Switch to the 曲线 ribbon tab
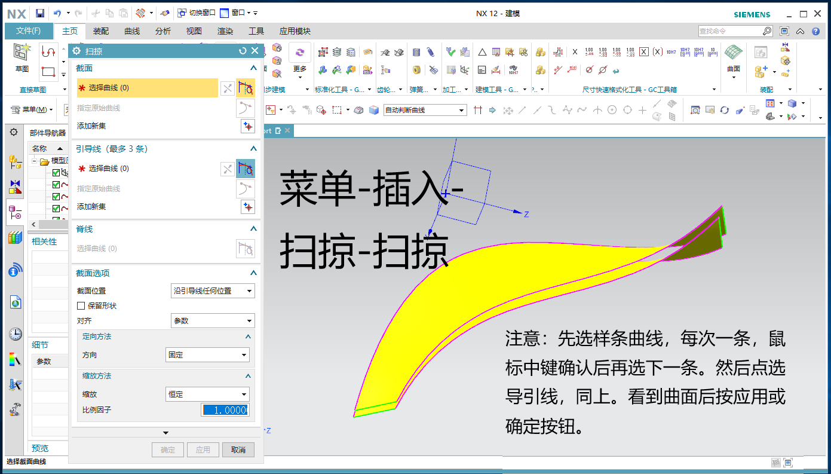Screen dimensions: 831x474 click(x=131, y=30)
